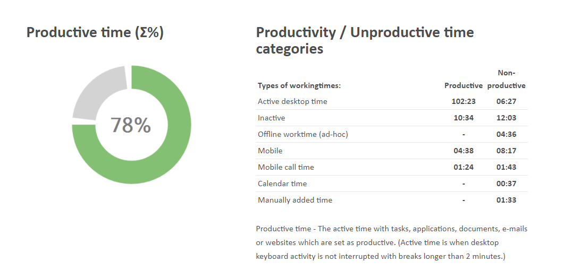Screen dimensions: 564x279
Task: Click the "Productivity / Unproductive time categories" heading
Action: [365, 40]
